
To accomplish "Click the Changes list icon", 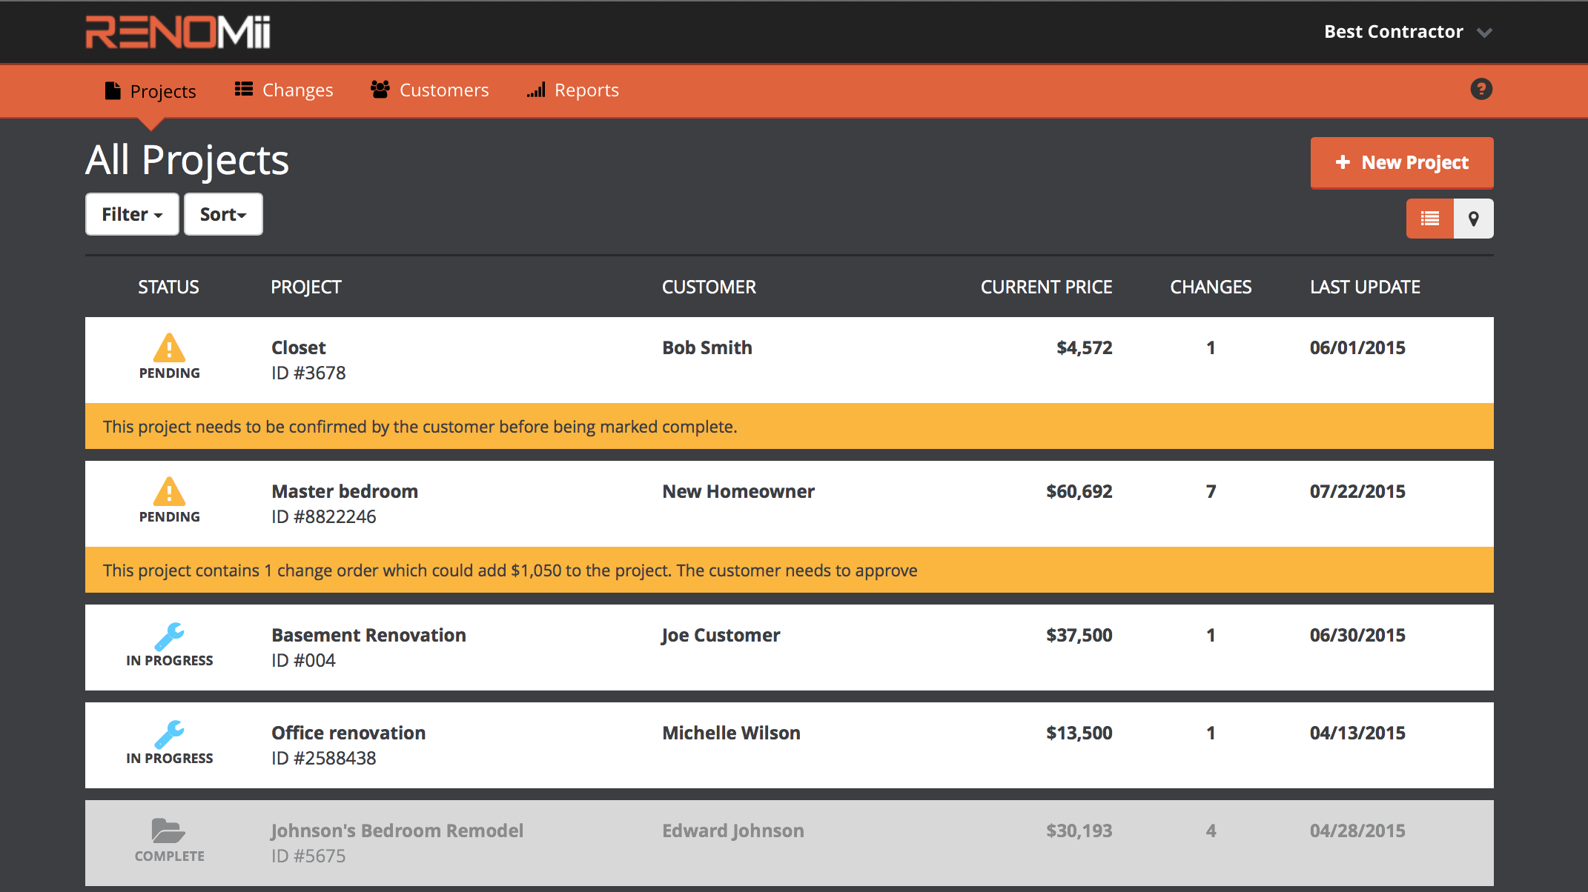I will [x=243, y=88].
